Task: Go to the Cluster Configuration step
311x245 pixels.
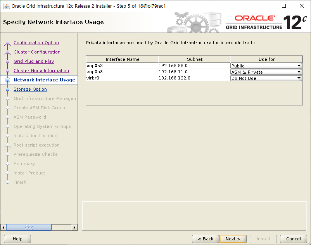Action: point(37,52)
